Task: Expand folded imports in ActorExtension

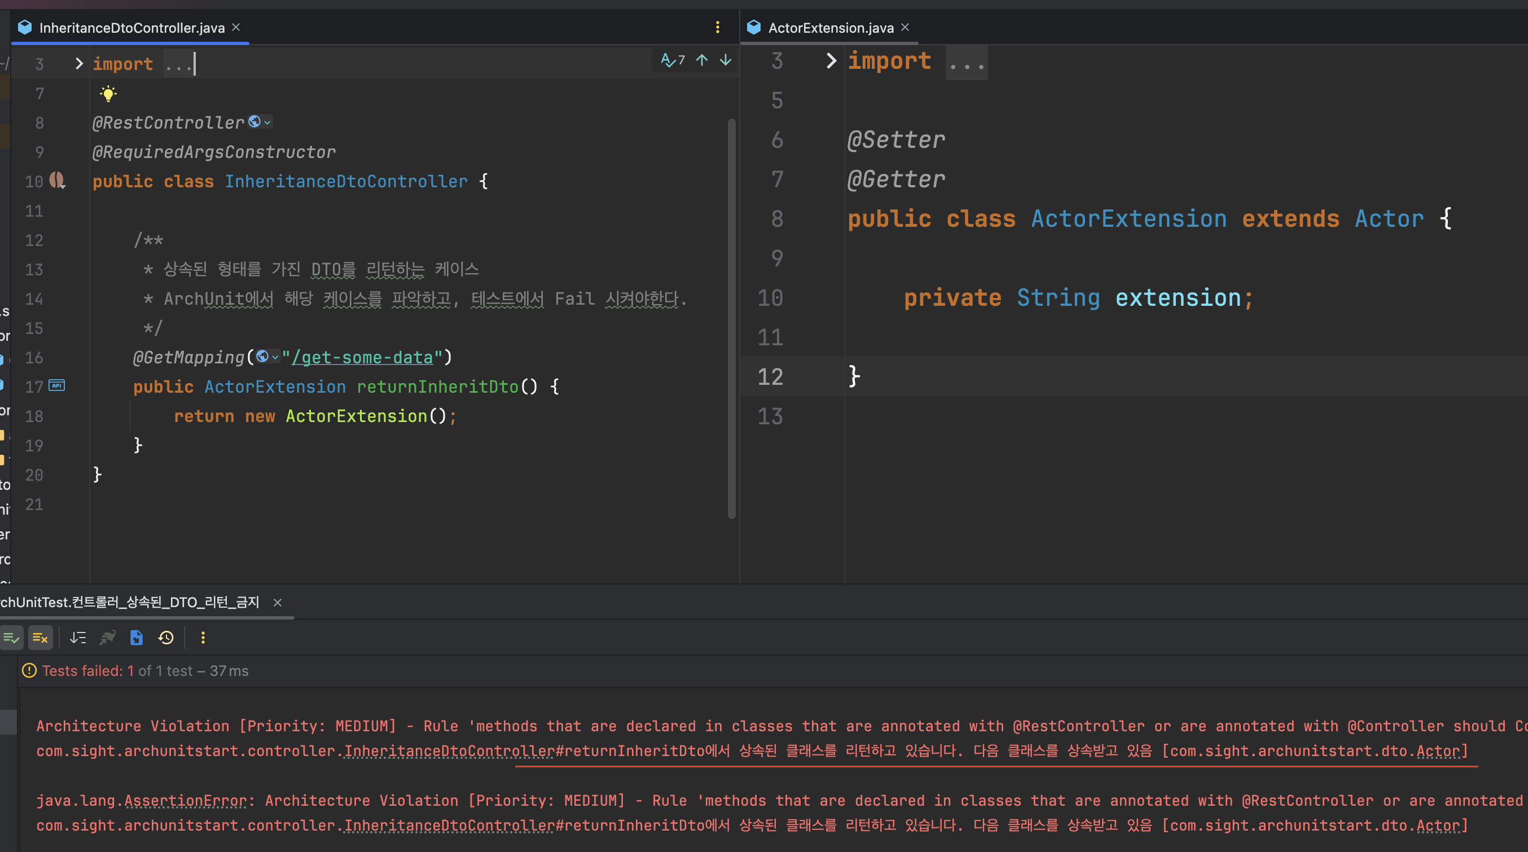Action: pyautogui.click(x=831, y=60)
